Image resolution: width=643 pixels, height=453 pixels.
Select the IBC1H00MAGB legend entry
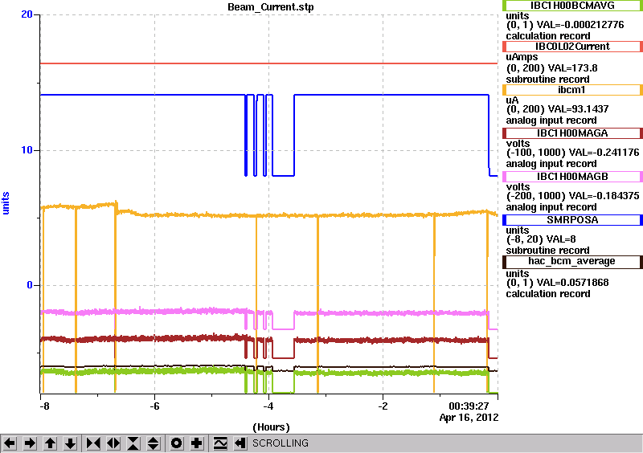pyautogui.click(x=572, y=177)
